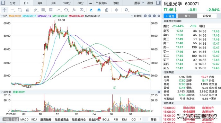Switch to the 周K tab
The image size is (221, 123).
[x=40, y=3]
